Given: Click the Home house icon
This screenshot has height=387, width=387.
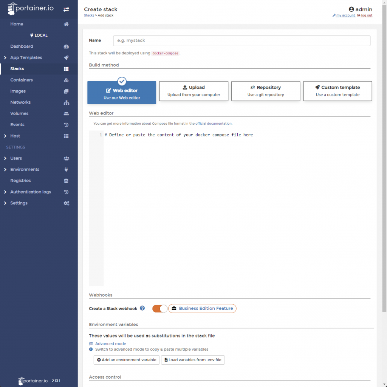Looking at the screenshot, I should (66, 24).
